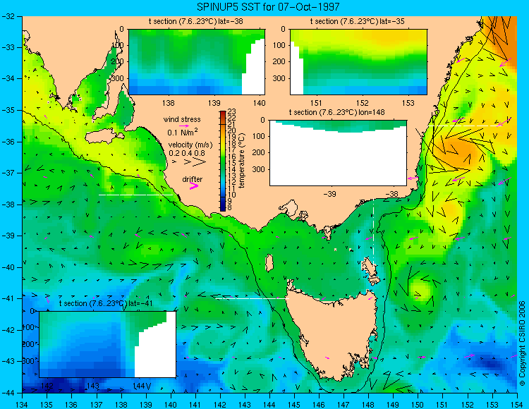
Task: Click the 'velocity (m/s)' legend label
Action: 190,145
